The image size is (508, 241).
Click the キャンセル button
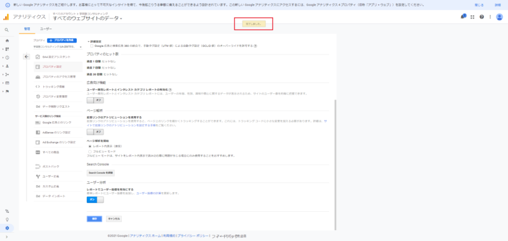click(x=114, y=219)
